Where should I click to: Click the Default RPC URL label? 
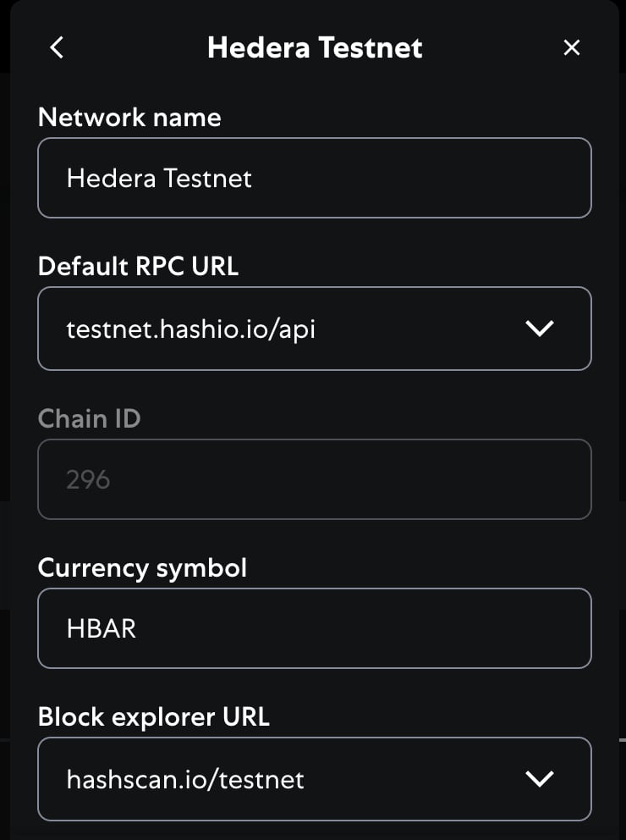(x=138, y=266)
